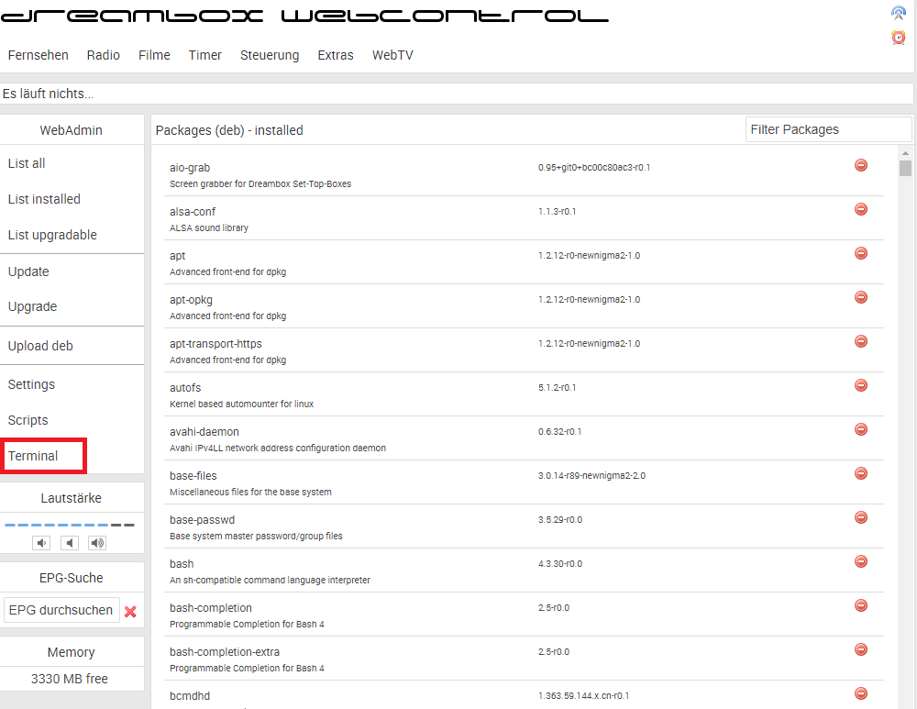
Task: Click the Update link
Action: [28, 271]
